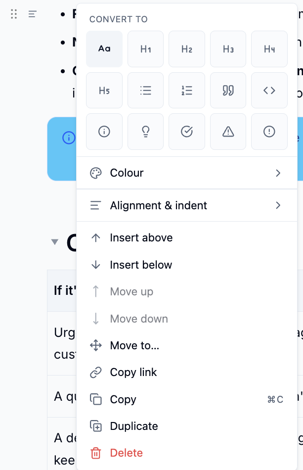Convert block to code block

click(269, 90)
